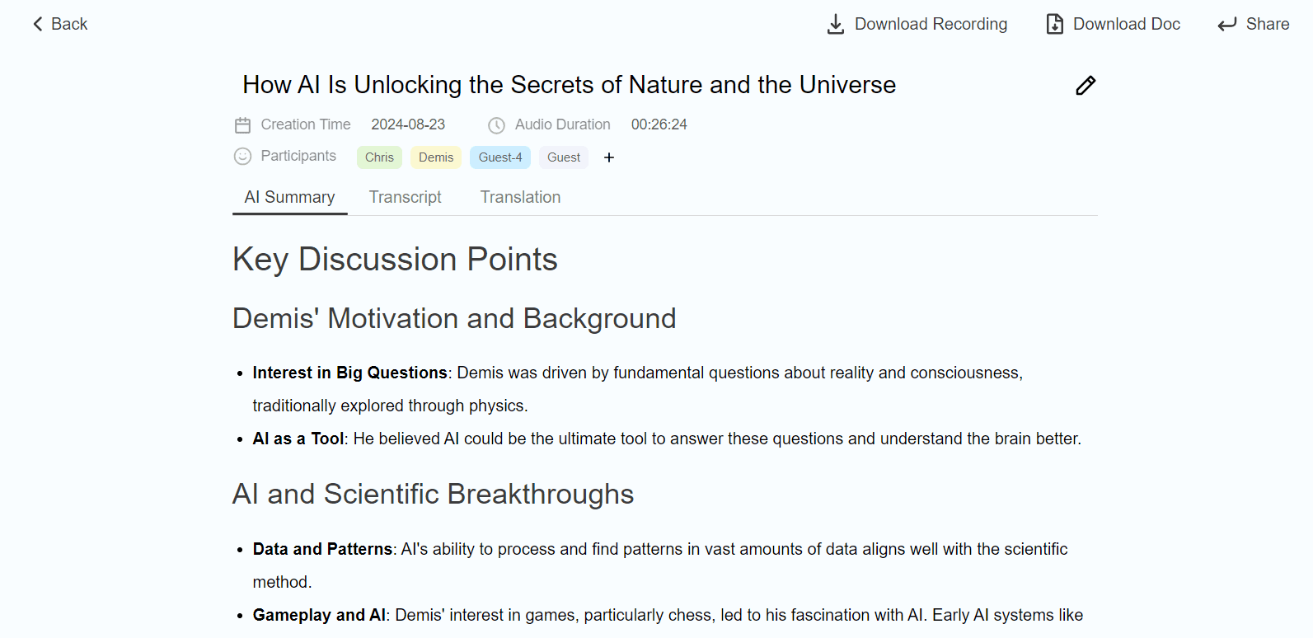Click the calendar creation time icon
1313x638 pixels.
click(x=242, y=125)
